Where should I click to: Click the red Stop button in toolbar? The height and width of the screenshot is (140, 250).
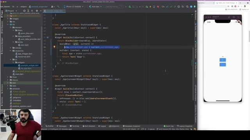tap(158, 7)
